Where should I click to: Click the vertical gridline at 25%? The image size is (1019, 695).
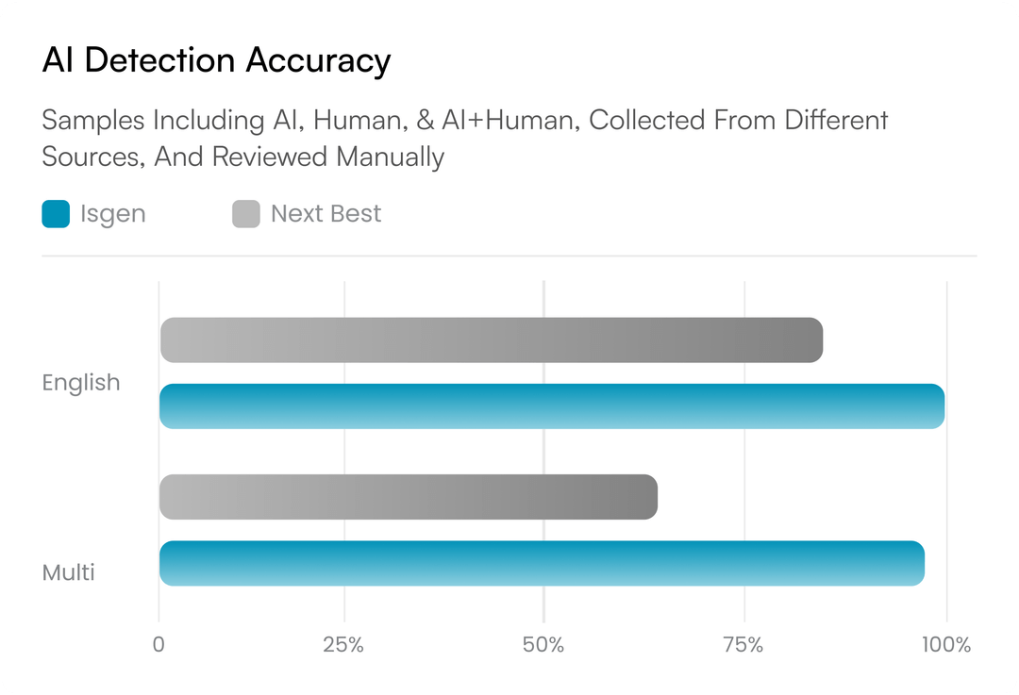click(x=344, y=453)
